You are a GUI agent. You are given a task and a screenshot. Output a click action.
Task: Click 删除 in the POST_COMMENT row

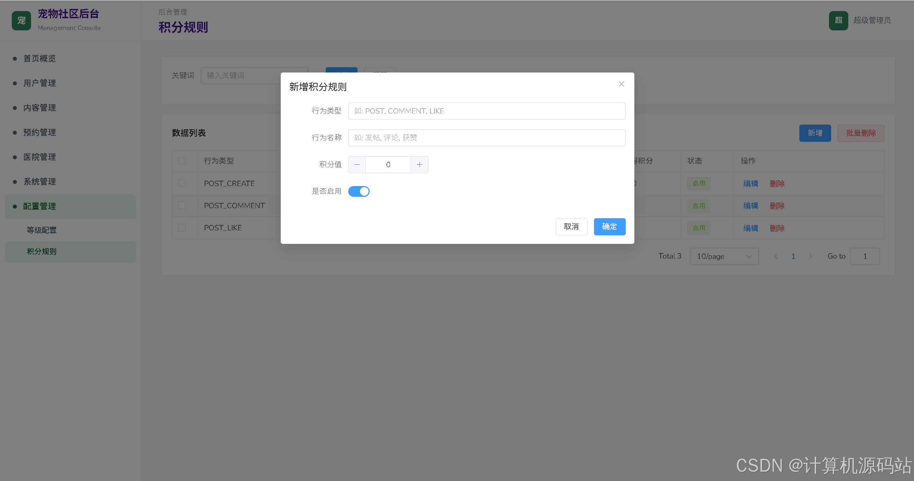tap(777, 206)
